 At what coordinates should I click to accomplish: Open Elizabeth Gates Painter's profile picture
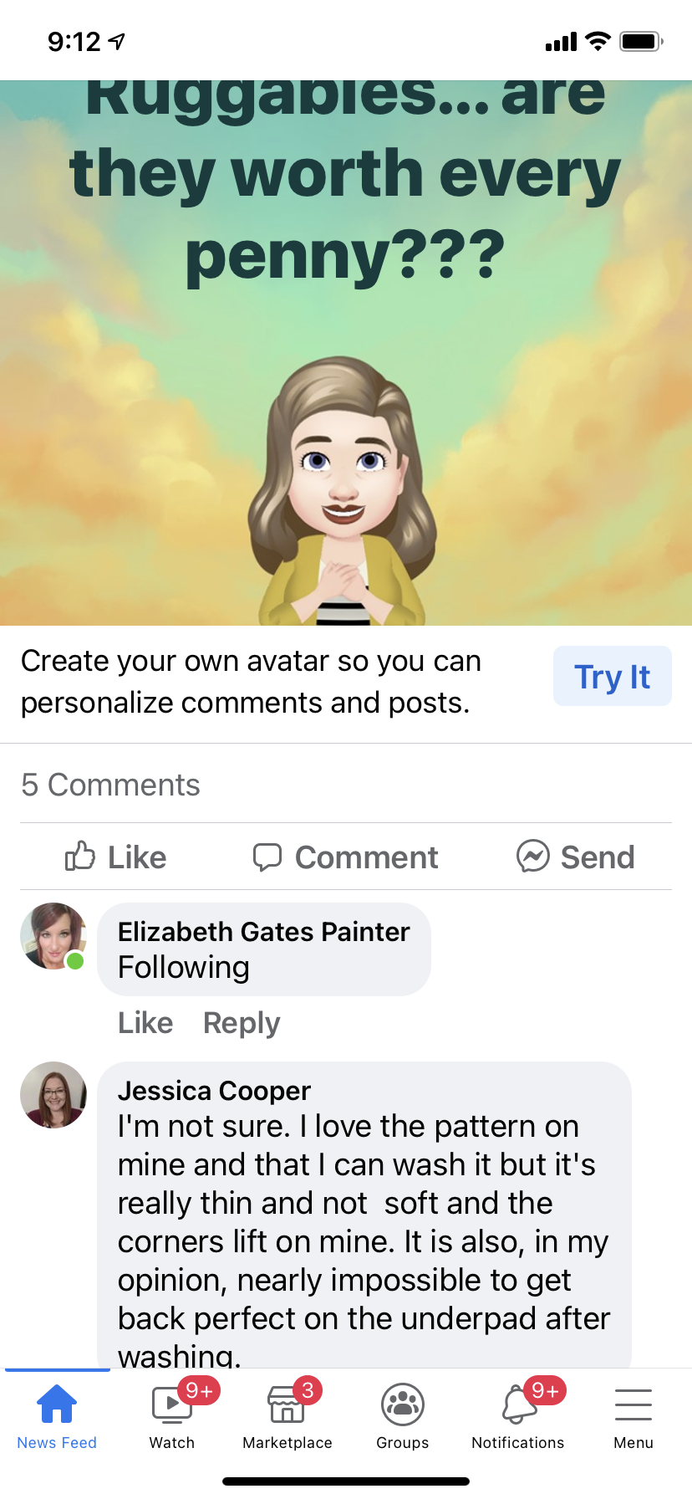click(53, 936)
